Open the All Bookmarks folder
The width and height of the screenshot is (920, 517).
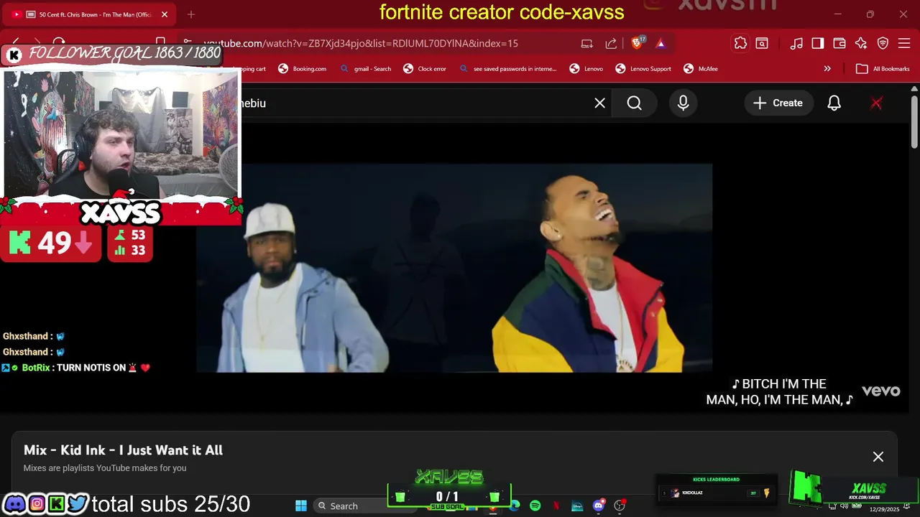click(x=883, y=69)
